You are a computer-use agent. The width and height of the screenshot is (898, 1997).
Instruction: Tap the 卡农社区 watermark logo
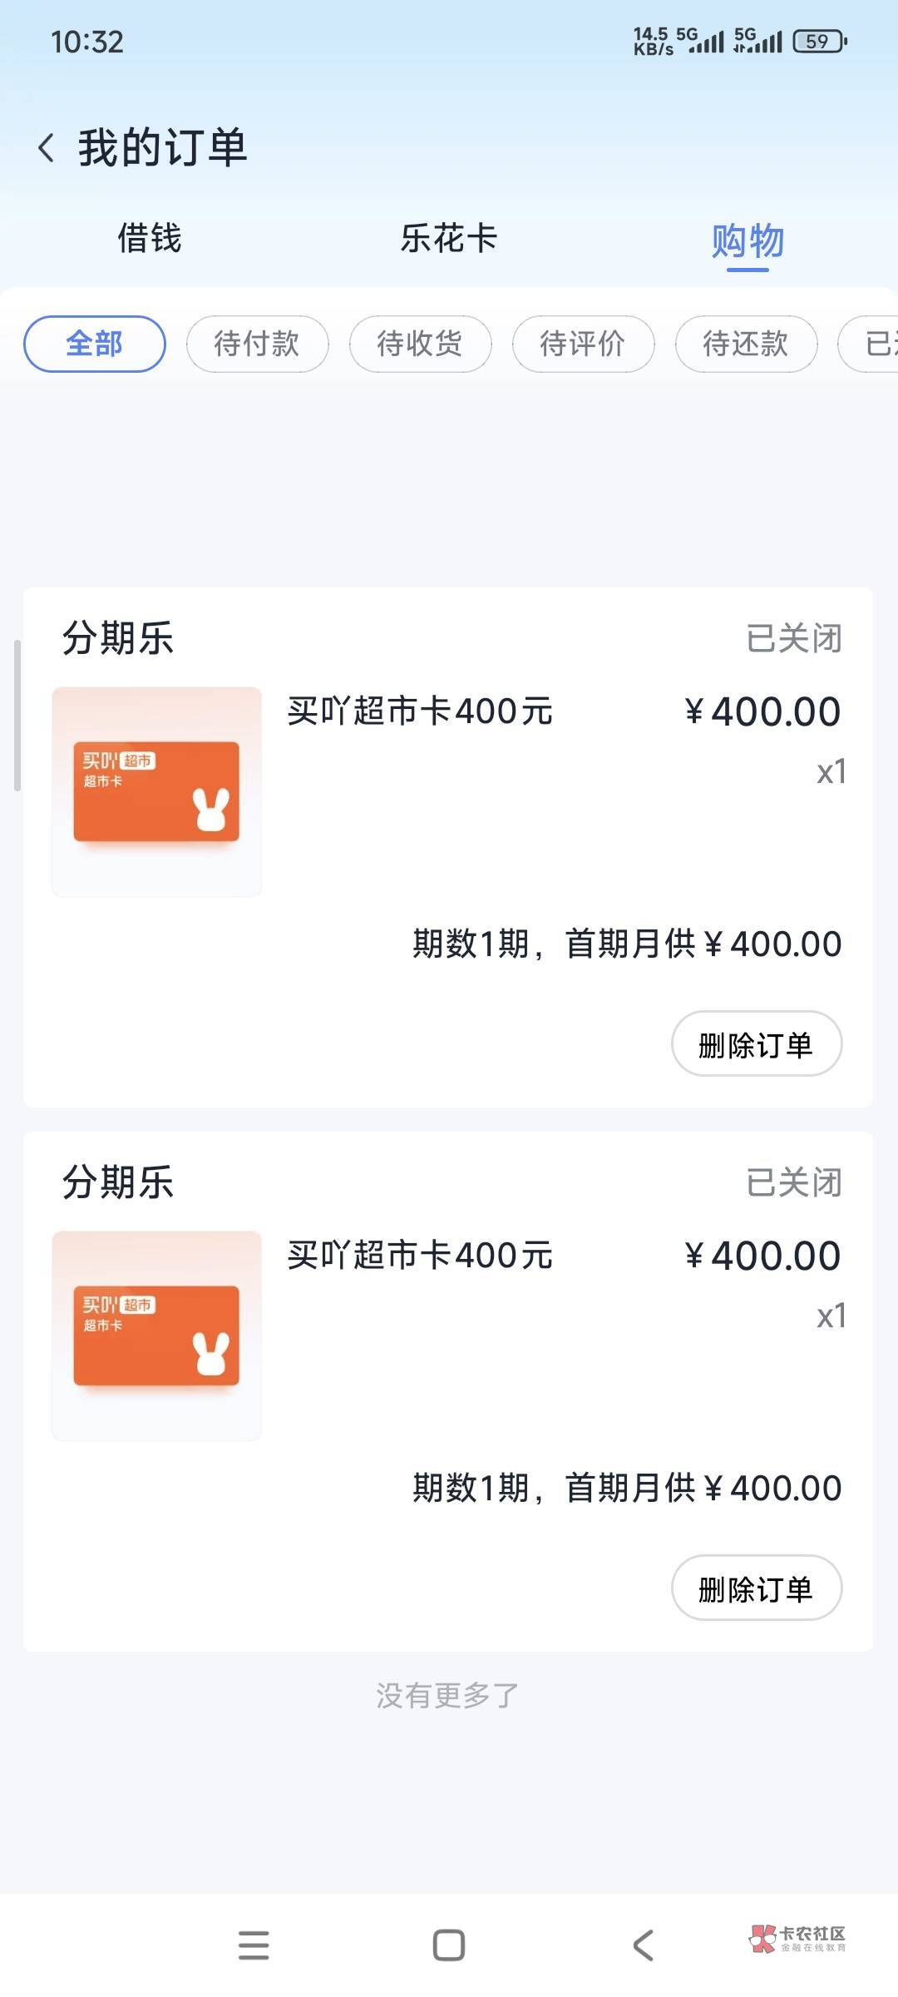(x=797, y=1939)
